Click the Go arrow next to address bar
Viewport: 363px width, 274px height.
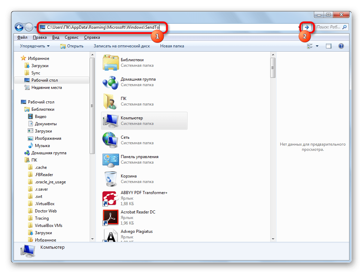tap(307, 27)
